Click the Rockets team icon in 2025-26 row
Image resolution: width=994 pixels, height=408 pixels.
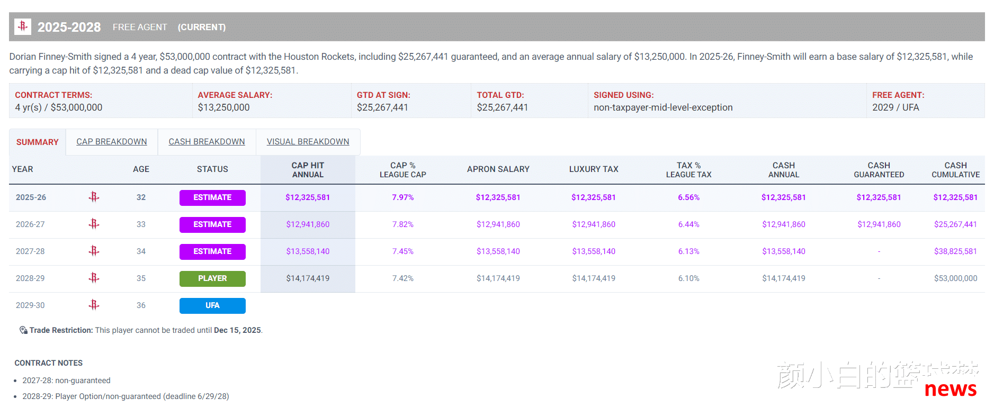point(94,197)
